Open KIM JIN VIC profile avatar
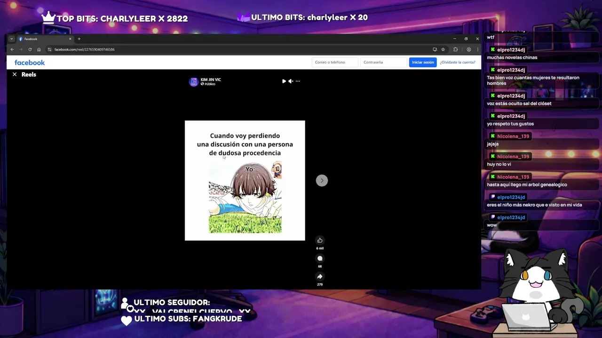 (194, 82)
